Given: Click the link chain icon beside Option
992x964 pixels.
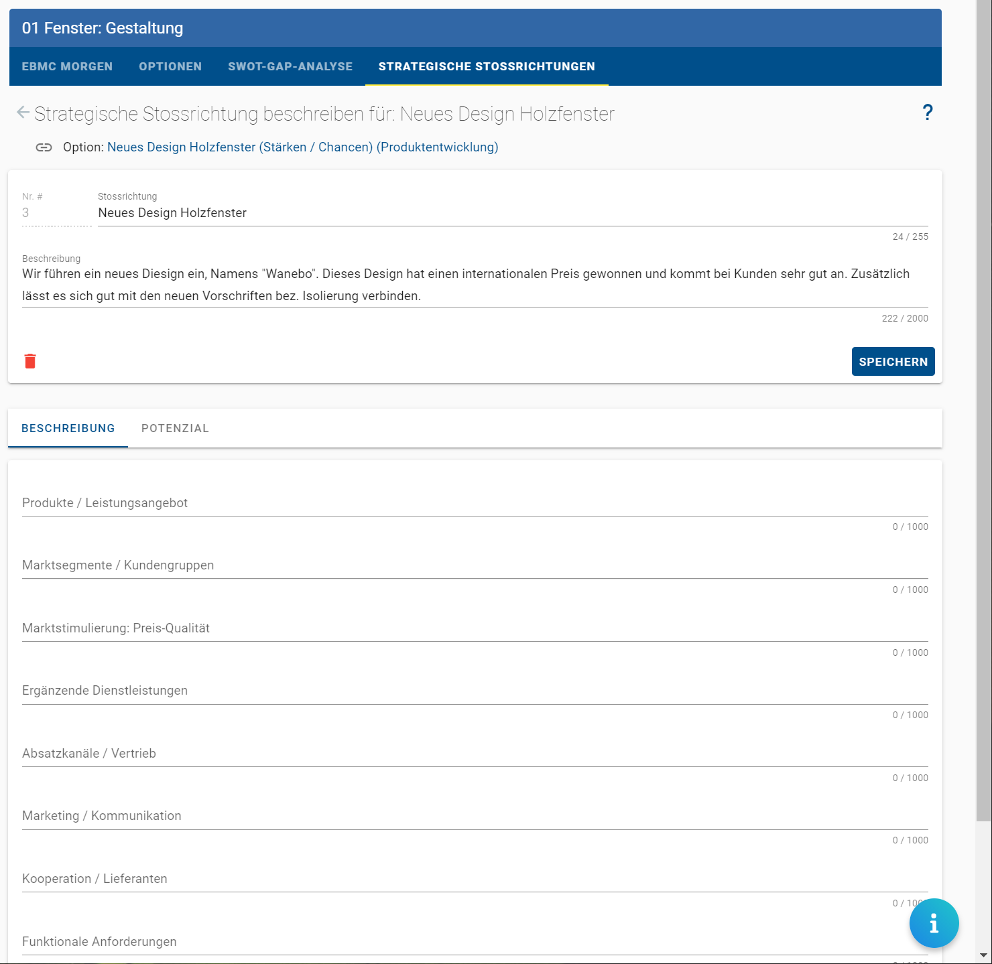Looking at the screenshot, I should [x=44, y=147].
